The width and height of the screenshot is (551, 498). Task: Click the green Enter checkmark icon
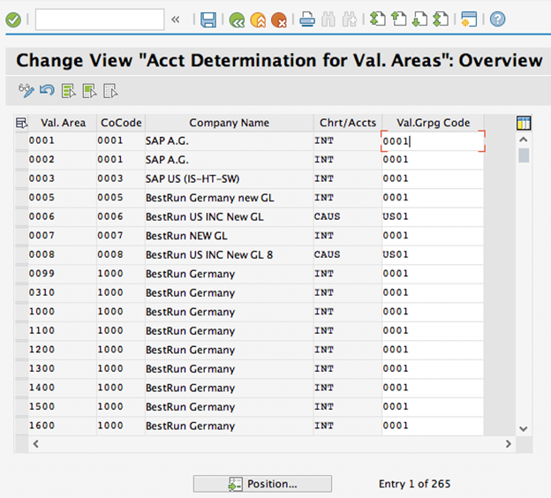13,19
